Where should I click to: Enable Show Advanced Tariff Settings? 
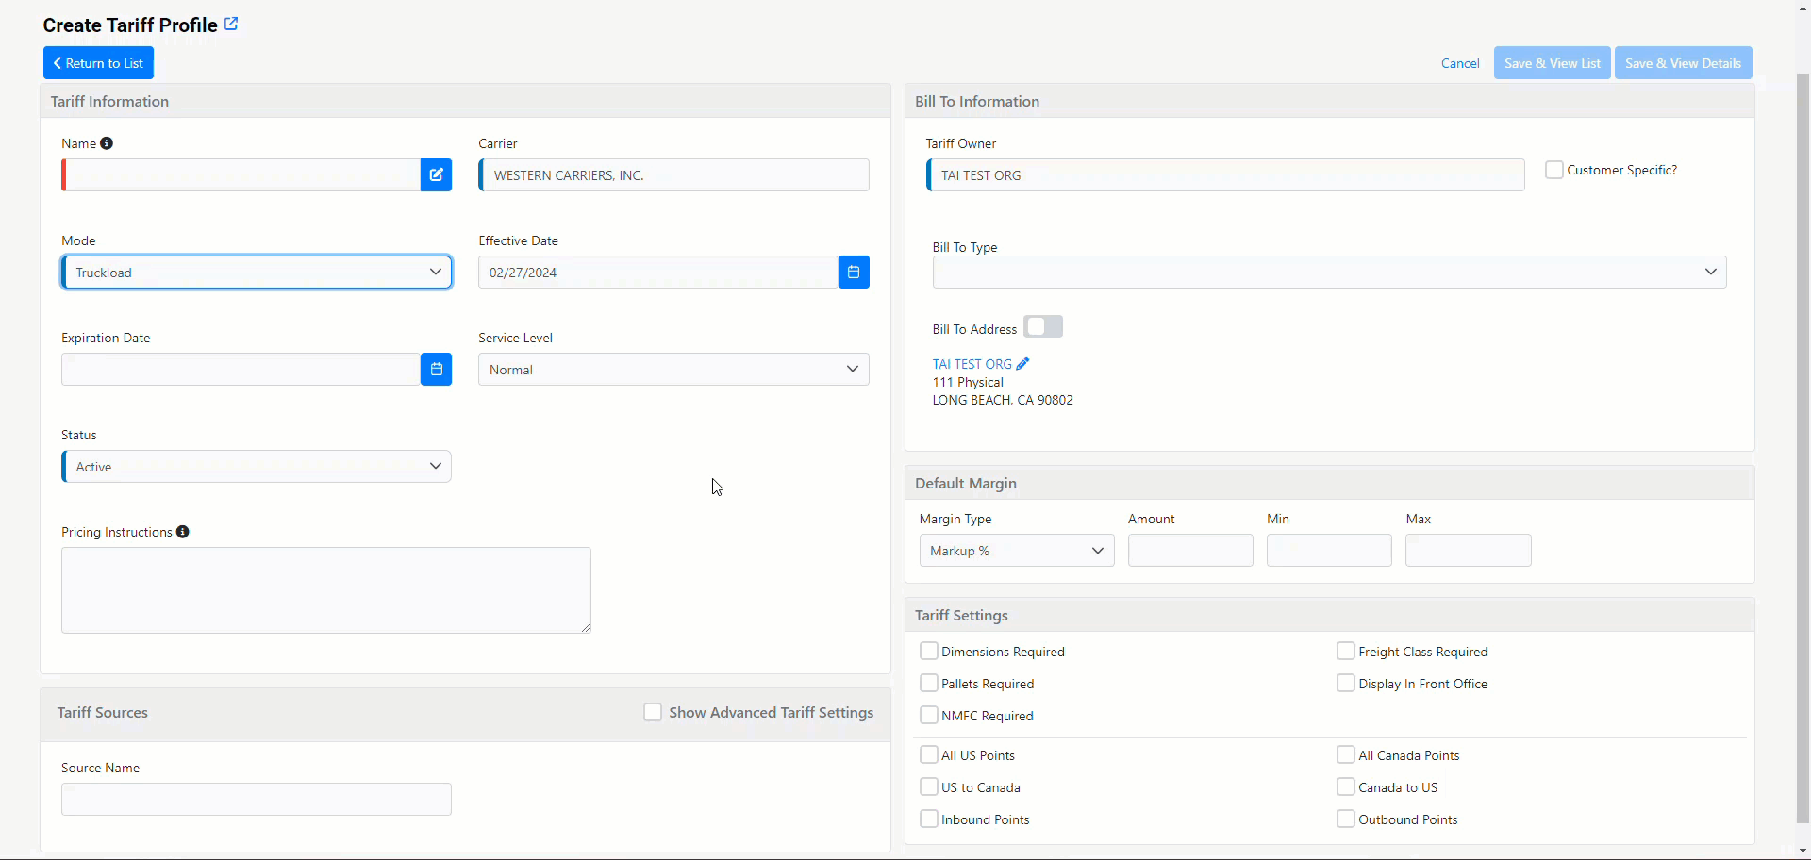653,712
